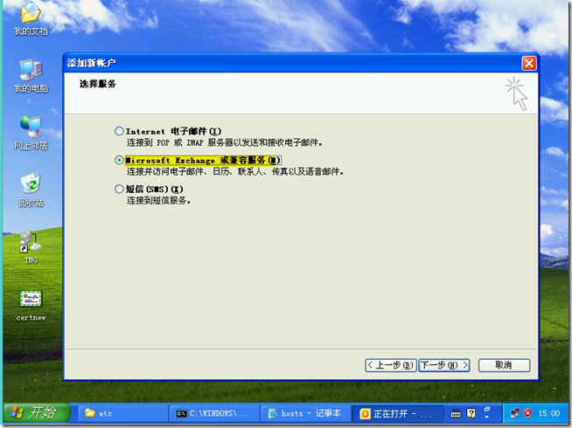Click the 取消 cancel button
This screenshot has width=572, height=428.
[x=504, y=365]
